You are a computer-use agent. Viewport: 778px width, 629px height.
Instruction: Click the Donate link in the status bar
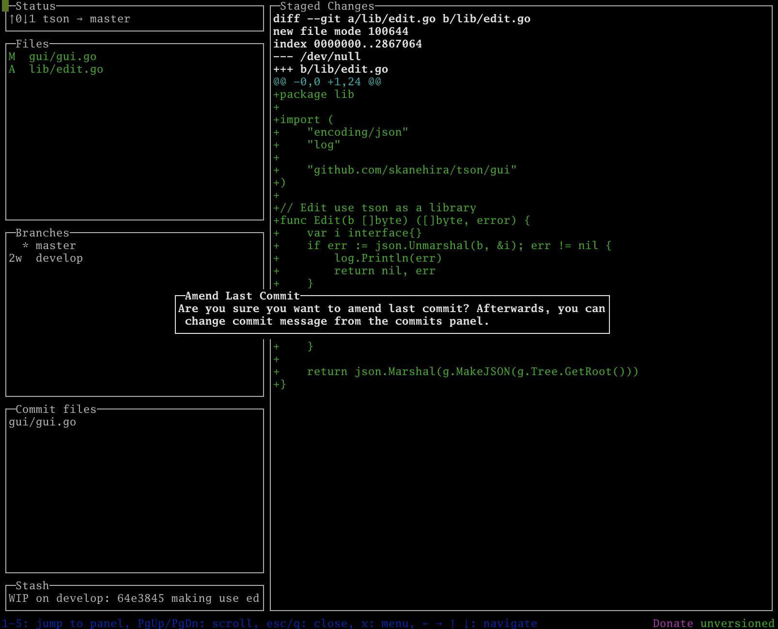[673, 624]
